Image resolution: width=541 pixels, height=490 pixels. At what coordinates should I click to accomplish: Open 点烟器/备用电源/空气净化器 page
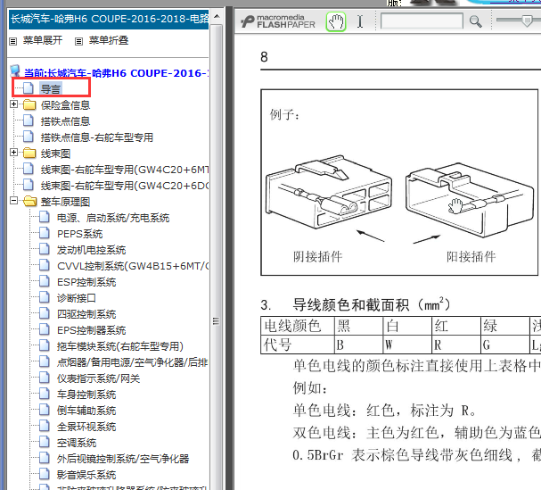click(x=133, y=362)
